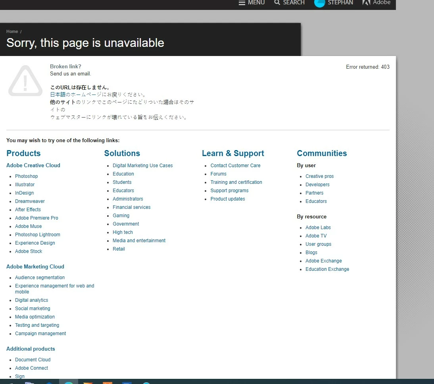Image resolution: width=434 pixels, height=384 pixels.
Task: Click Educators in Solutions list
Action: 123,190
